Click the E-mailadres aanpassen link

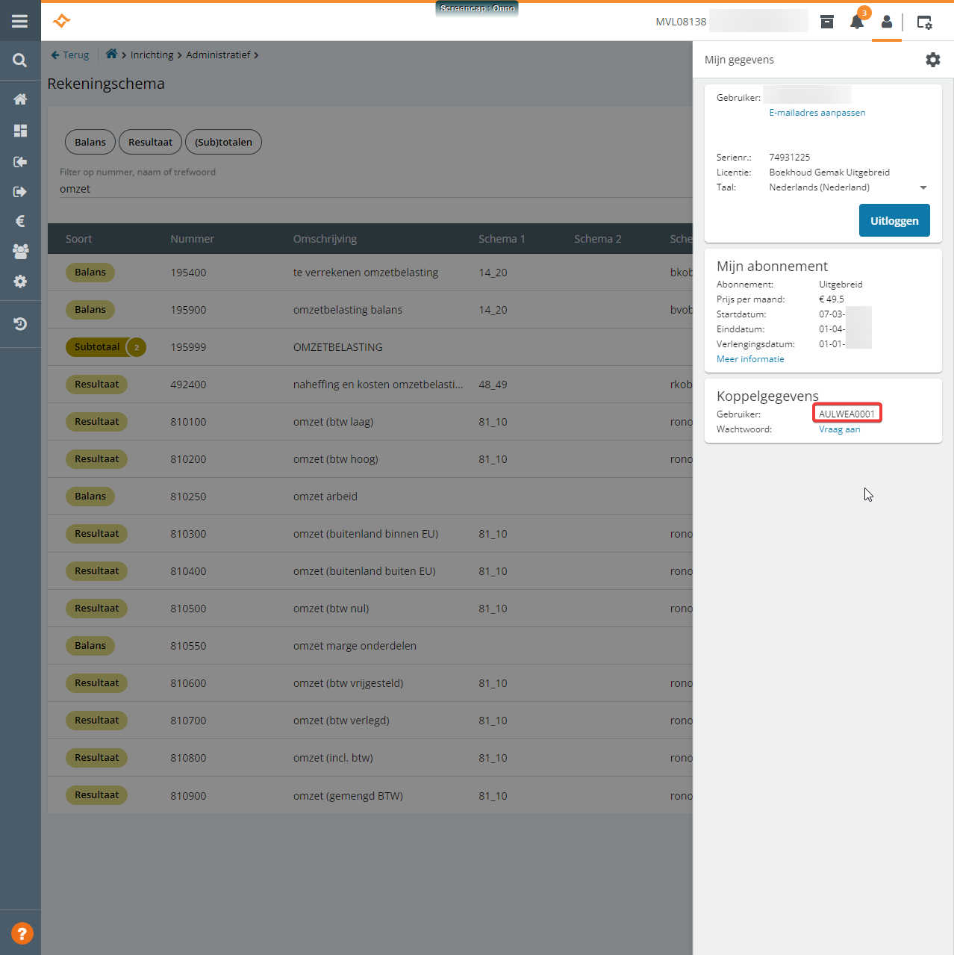coord(817,113)
